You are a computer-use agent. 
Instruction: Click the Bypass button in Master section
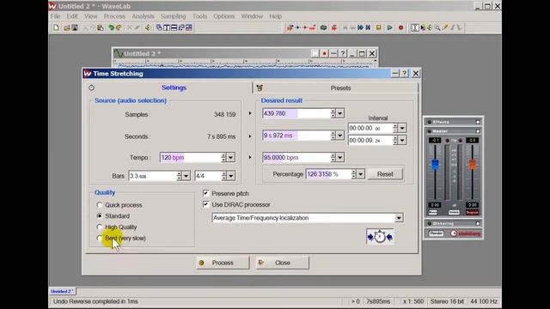(x=472, y=212)
